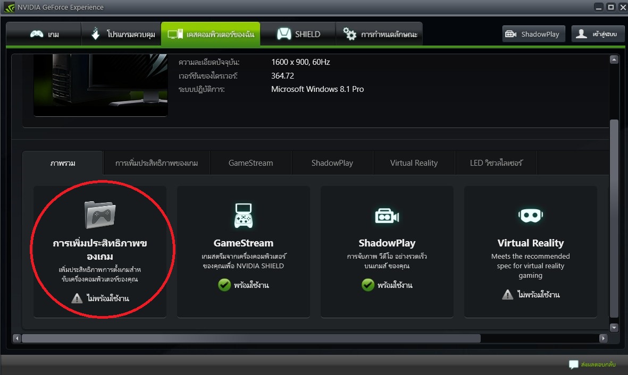Click the gamepad icon on the เกม tab
The height and width of the screenshot is (375, 628).
[x=37, y=34]
